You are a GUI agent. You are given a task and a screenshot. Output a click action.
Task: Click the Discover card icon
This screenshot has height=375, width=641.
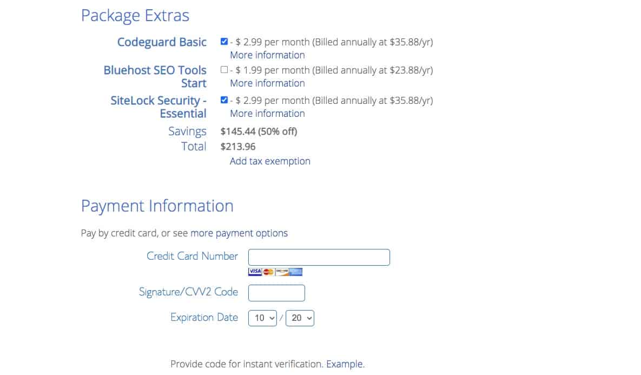point(282,272)
